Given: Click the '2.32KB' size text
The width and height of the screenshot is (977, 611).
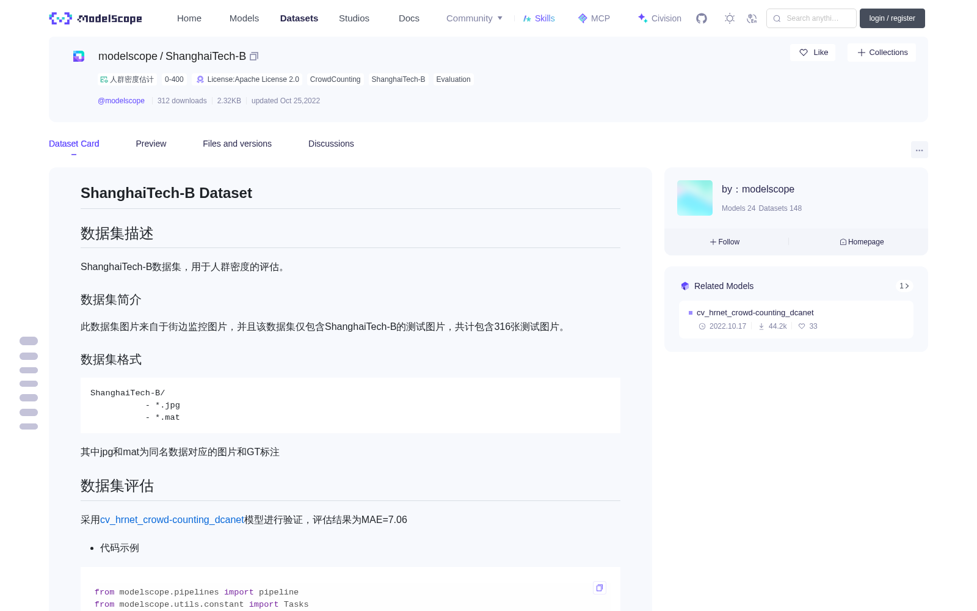Looking at the screenshot, I should 229,101.
